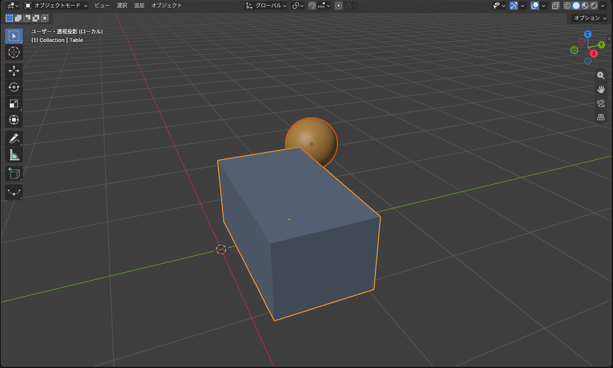Image resolution: width=613 pixels, height=368 pixels.
Task: Select the Measure tool
Action: click(14, 155)
